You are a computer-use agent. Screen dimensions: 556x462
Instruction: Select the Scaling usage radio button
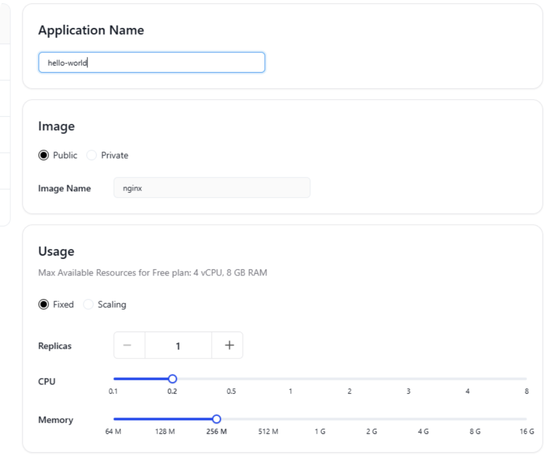click(x=89, y=305)
